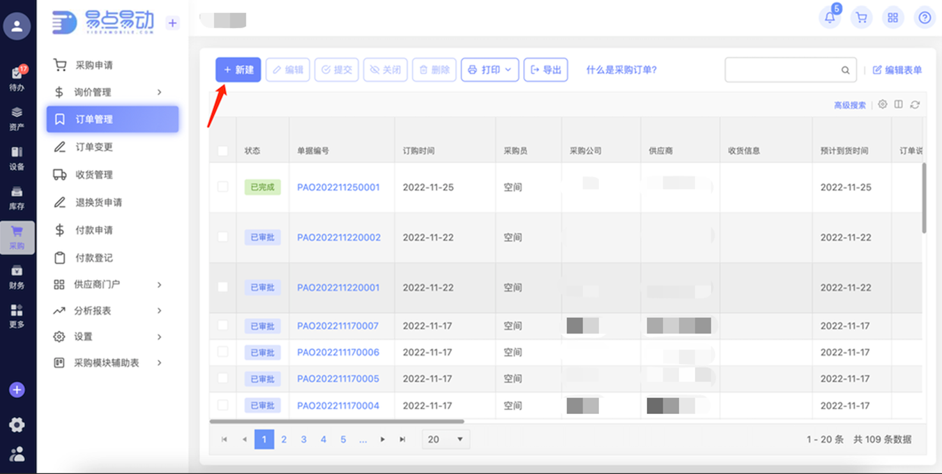Expand the 供应商门户 submenu
This screenshot has height=474, width=942.
click(160, 284)
